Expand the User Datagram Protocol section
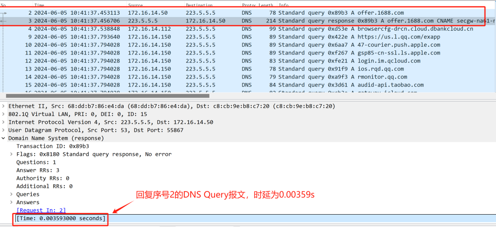 [x=4, y=130]
